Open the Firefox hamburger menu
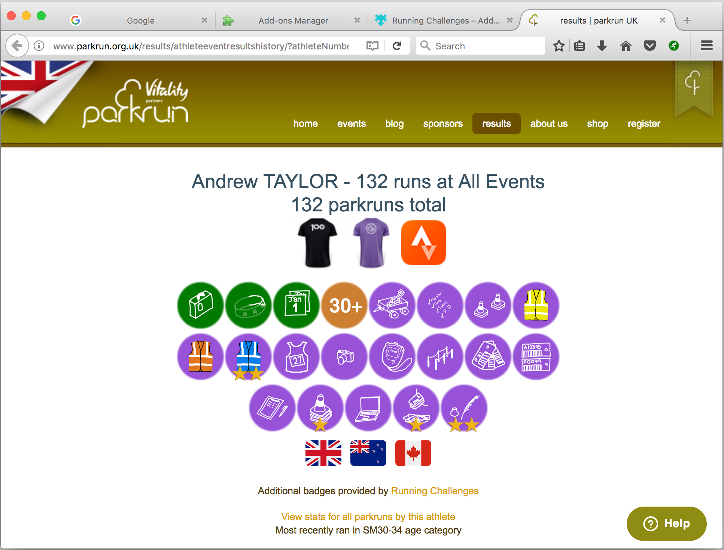 point(706,46)
